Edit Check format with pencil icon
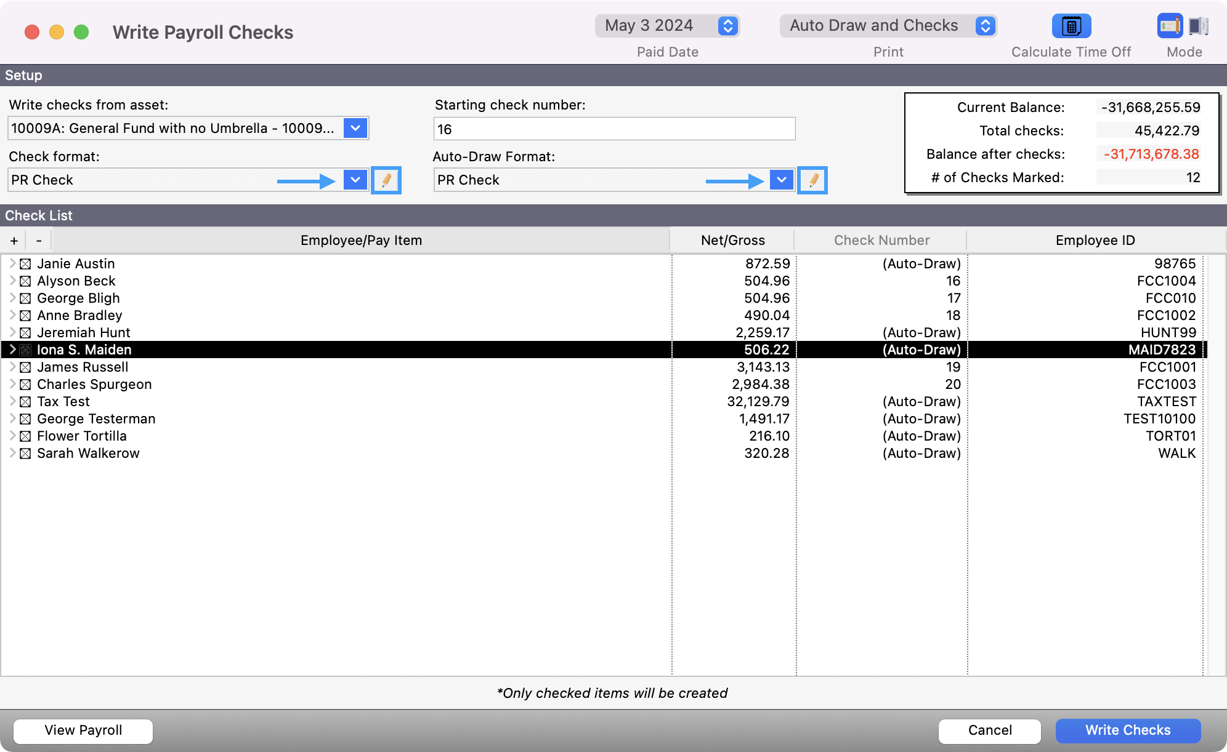The image size is (1227, 752). 386,180
